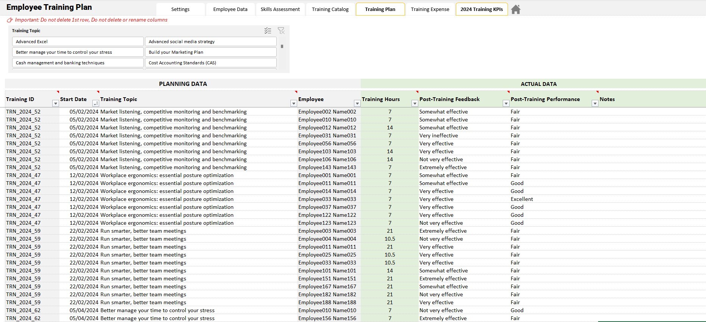The height and width of the screenshot is (322, 706).
Task: Click the Training Topic slicer scrollbar thumb
Action: (282, 47)
